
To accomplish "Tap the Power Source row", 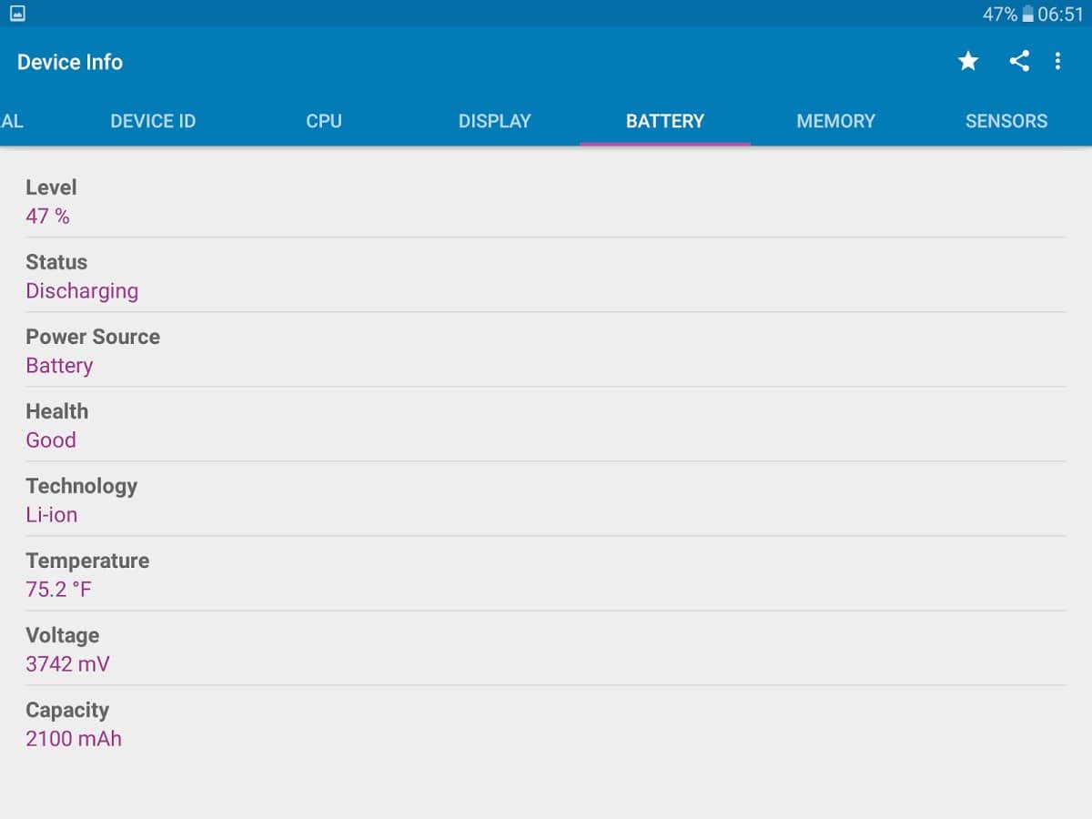I will point(546,350).
